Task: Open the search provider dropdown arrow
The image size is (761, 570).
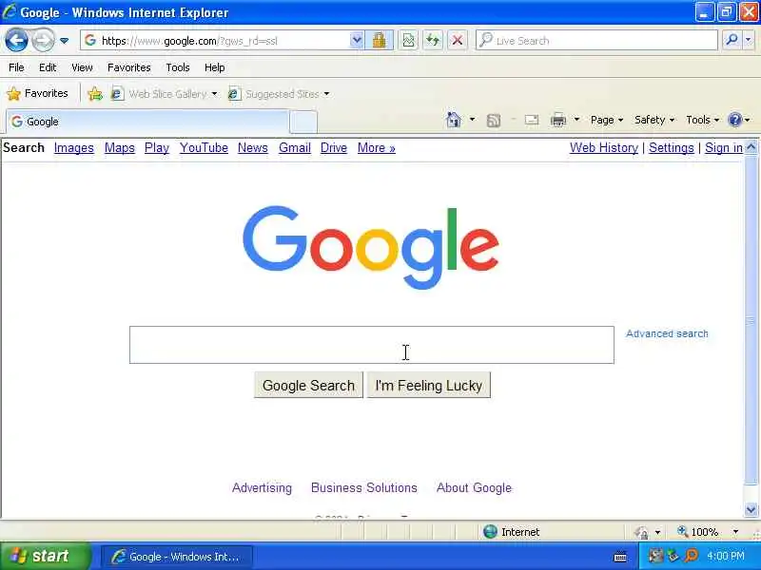Action: pyautogui.click(x=749, y=40)
